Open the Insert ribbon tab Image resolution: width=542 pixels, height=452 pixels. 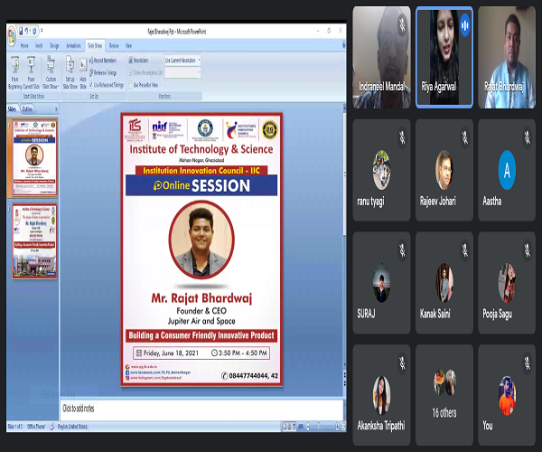39,45
